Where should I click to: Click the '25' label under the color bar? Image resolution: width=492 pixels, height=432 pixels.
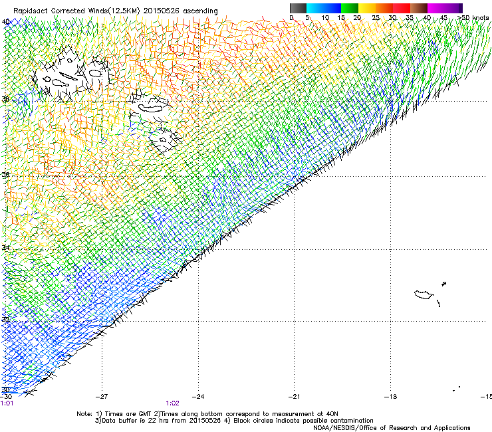point(376,17)
